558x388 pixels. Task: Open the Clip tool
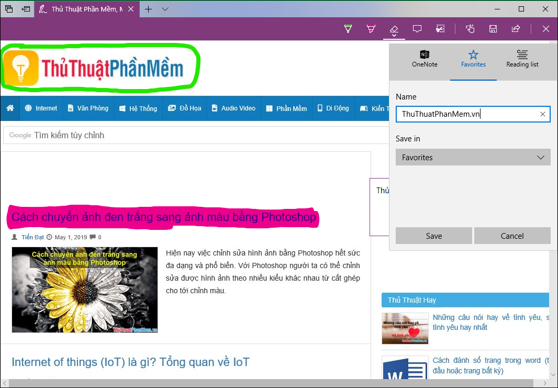(x=440, y=29)
